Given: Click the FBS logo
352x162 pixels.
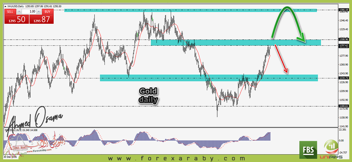Looking at the screenshot, I should [308, 149].
